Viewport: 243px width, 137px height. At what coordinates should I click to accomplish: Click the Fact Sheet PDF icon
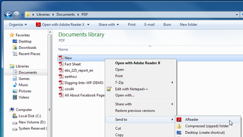coord(61,64)
